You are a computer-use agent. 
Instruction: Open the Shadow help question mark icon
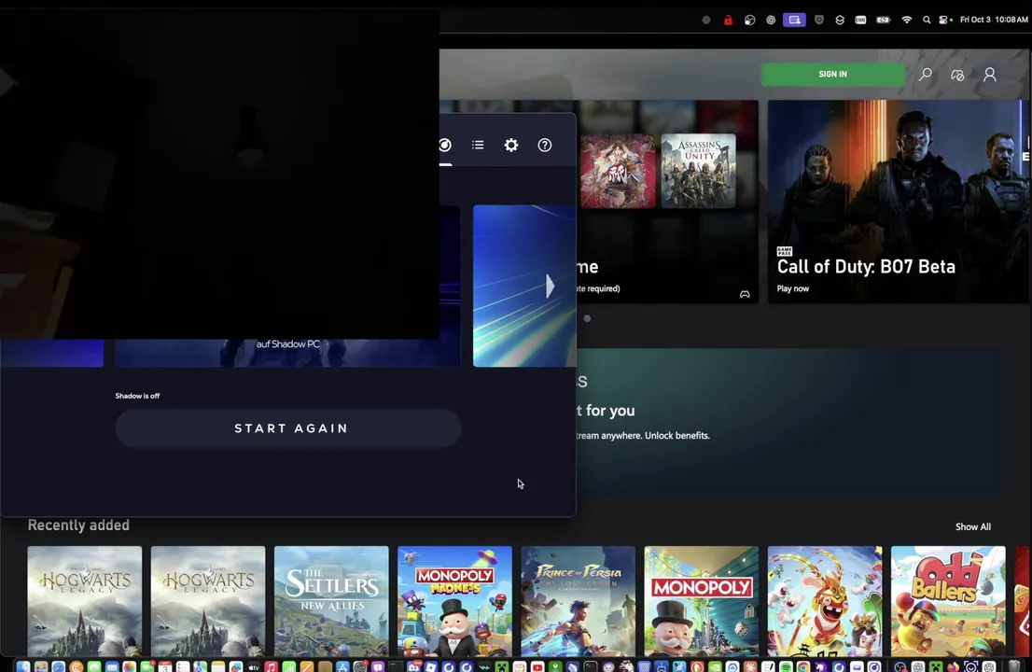pyautogui.click(x=544, y=145)
